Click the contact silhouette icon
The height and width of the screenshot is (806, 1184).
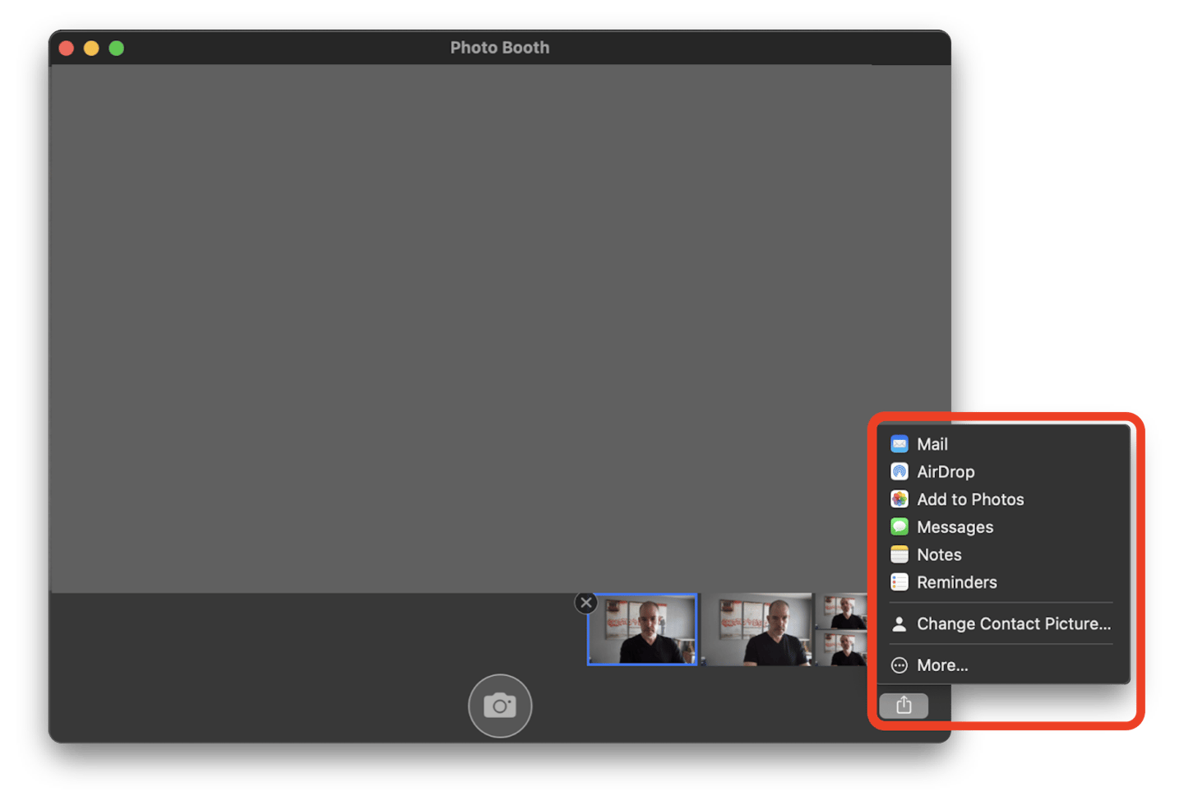click(900, 624)
